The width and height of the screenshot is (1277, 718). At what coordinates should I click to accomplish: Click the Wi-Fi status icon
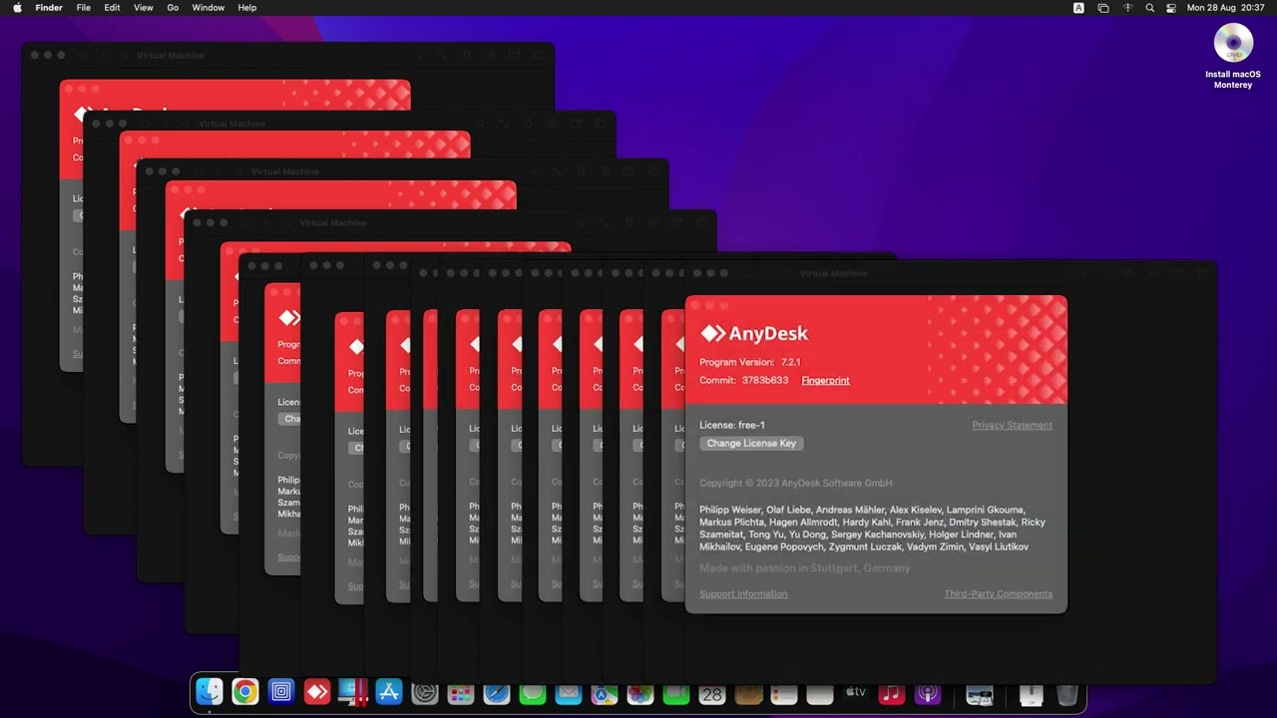tap(1128, 8)
